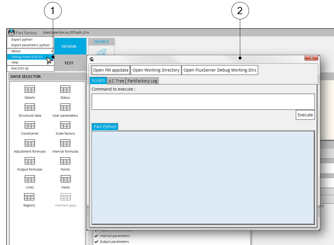
Task: Open Structural data table icon
Action: (x=30, y=107)
